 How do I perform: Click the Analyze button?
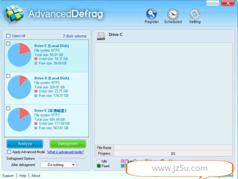[x=25, y=144]
